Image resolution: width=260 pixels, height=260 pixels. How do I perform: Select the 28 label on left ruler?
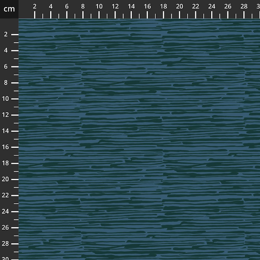click(6, 244)
